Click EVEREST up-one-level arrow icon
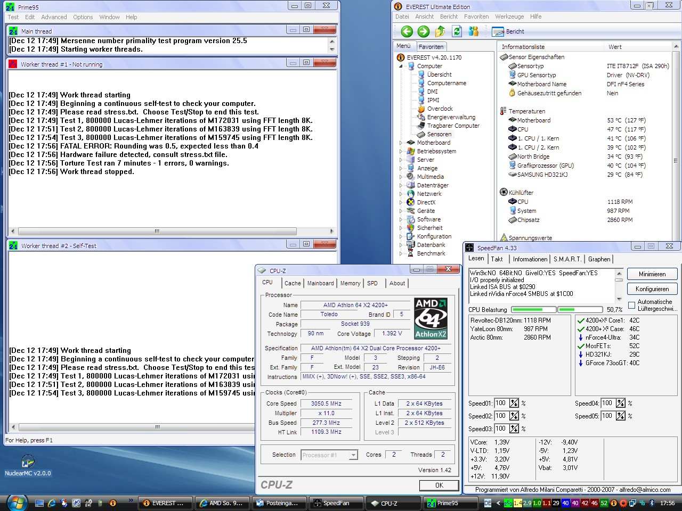 tap(440, 31)
